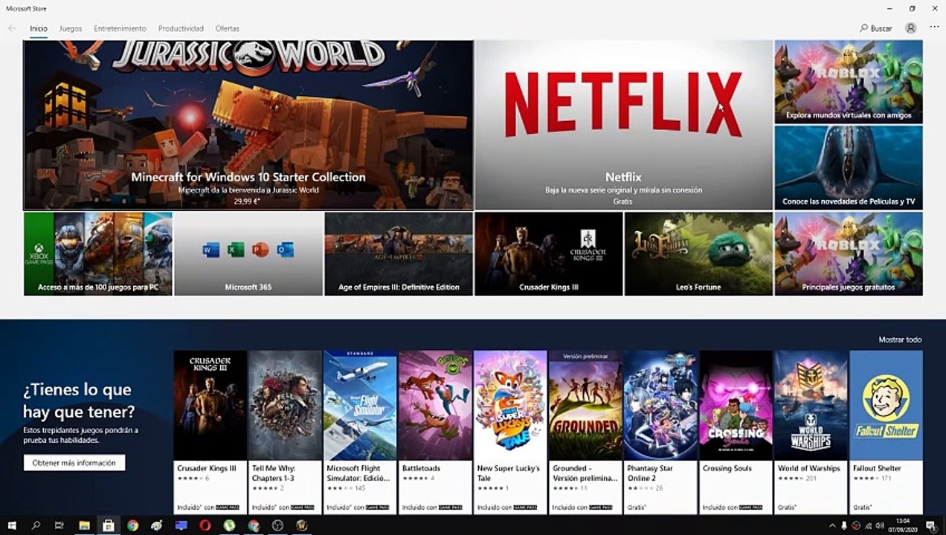This screenshot has height=535, width=946.
Task: Click '29,99 €' price under Minecraft
Action: [x=245, y=201]
